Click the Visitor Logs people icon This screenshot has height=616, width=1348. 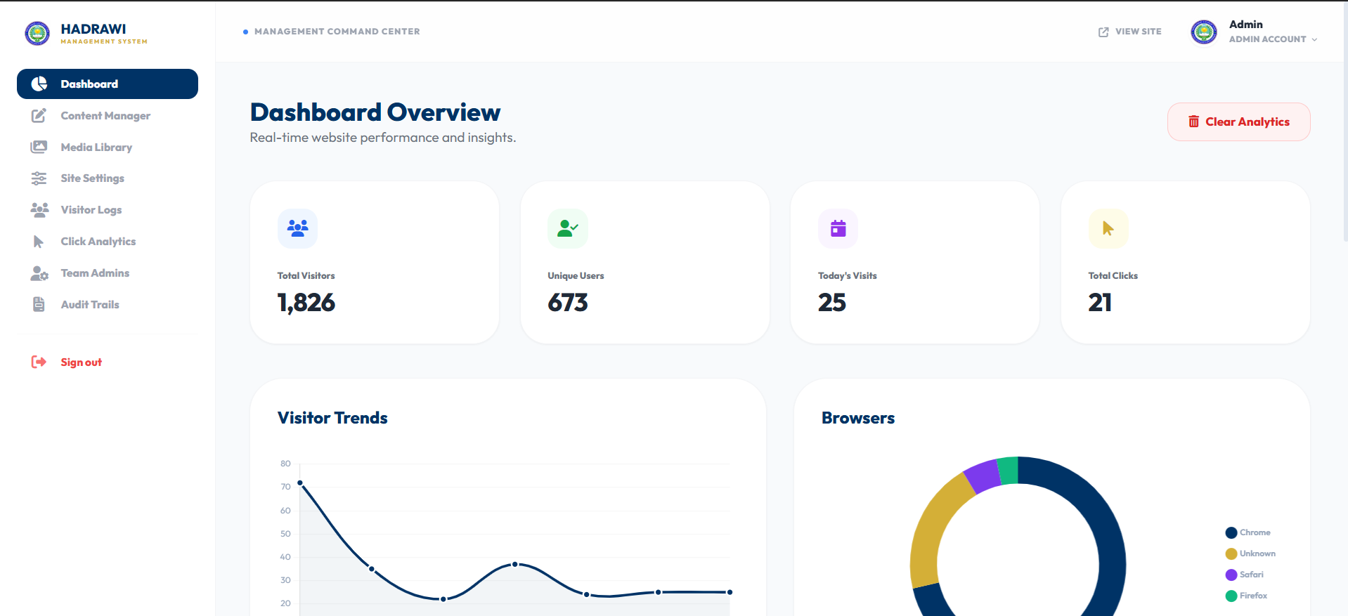(x=39, y=210)
